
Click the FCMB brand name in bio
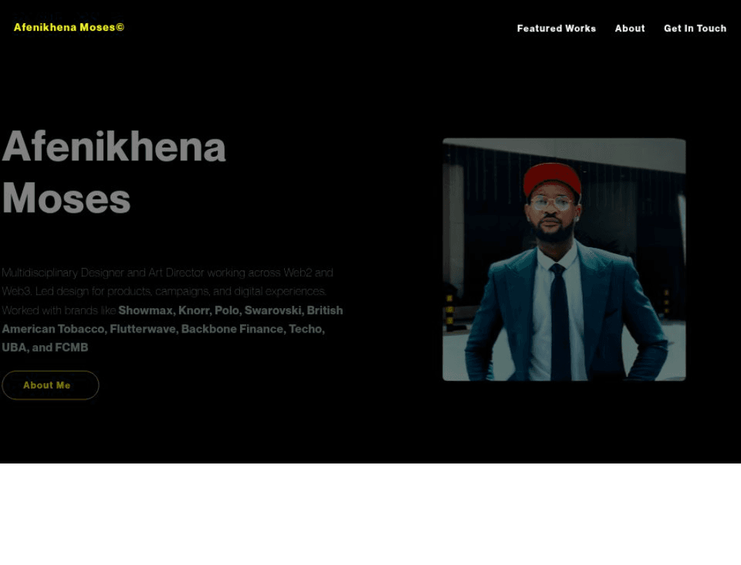pos(71,347)
